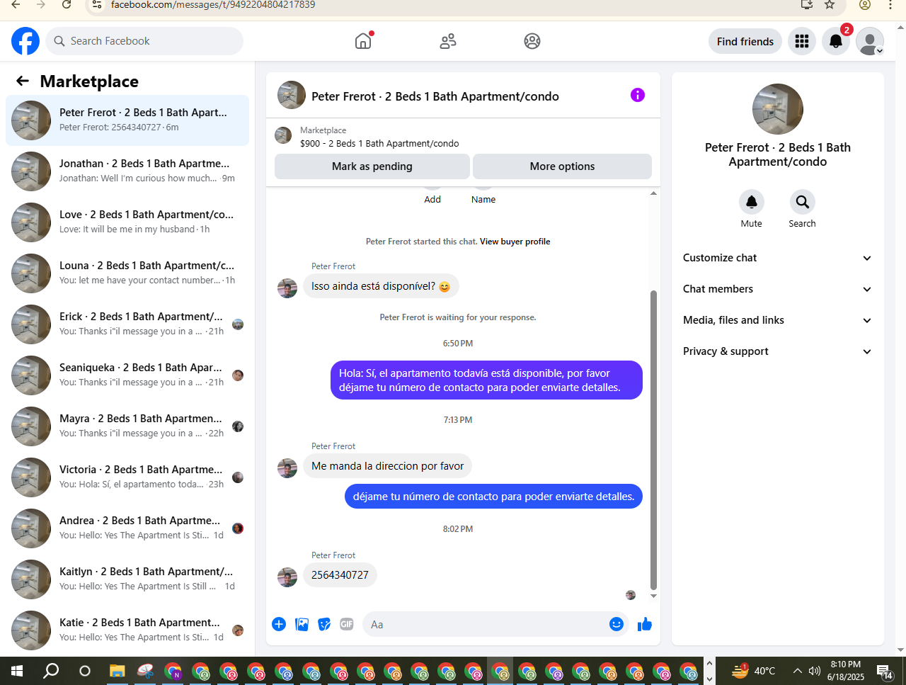Viewport: 906px width, 685px height.
Task: Click the Peter Frerot chat header title
Action: pyautogui.click(x=435, y=96)
